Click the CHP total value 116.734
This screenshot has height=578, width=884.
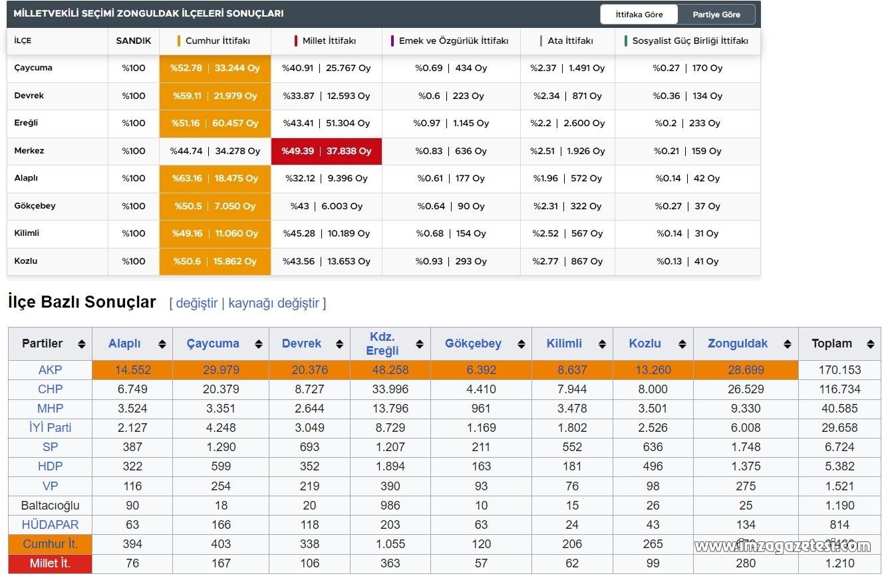(839, 389)
